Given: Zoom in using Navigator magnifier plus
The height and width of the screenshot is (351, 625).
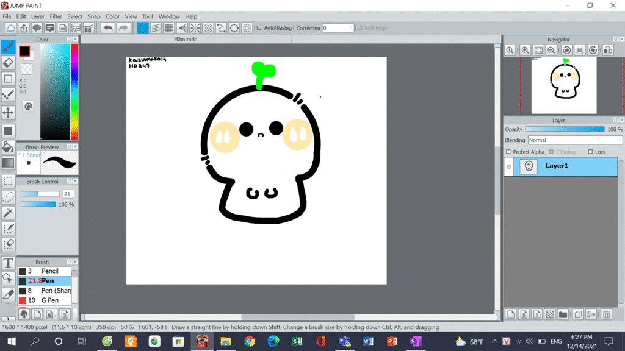Looking at the screenshot, I should tap(525, 50).
